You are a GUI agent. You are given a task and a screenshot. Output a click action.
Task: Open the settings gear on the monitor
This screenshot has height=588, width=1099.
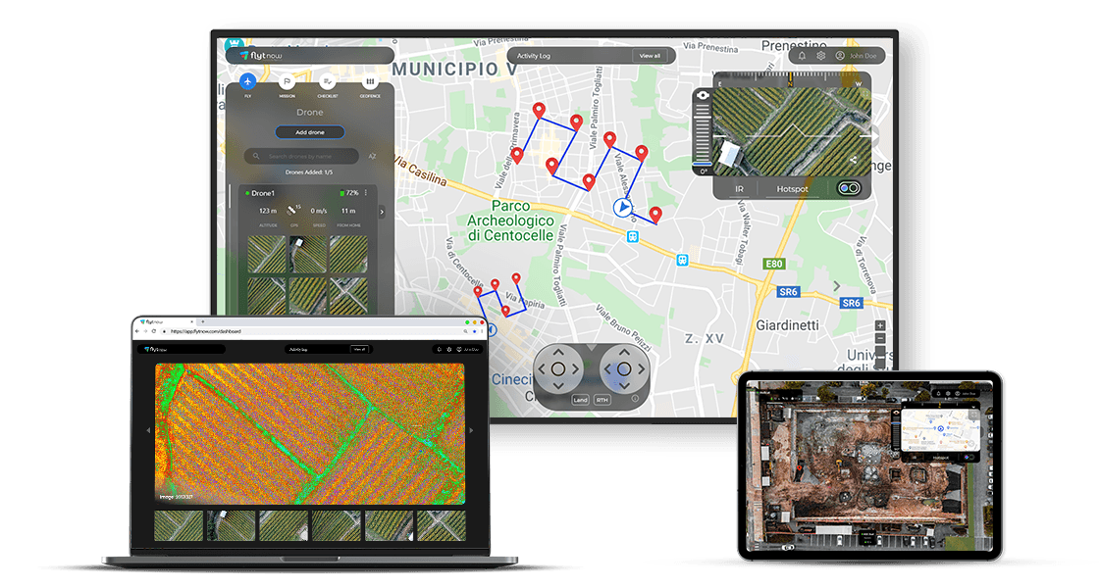click(820, 55)
